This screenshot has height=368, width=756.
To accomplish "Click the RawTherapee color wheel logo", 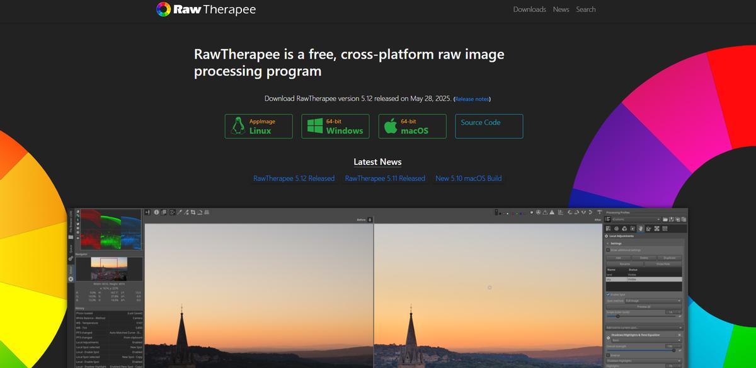I will [x=163, y=9].
